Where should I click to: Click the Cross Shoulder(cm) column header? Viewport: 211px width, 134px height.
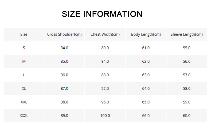tap(64, 34)
